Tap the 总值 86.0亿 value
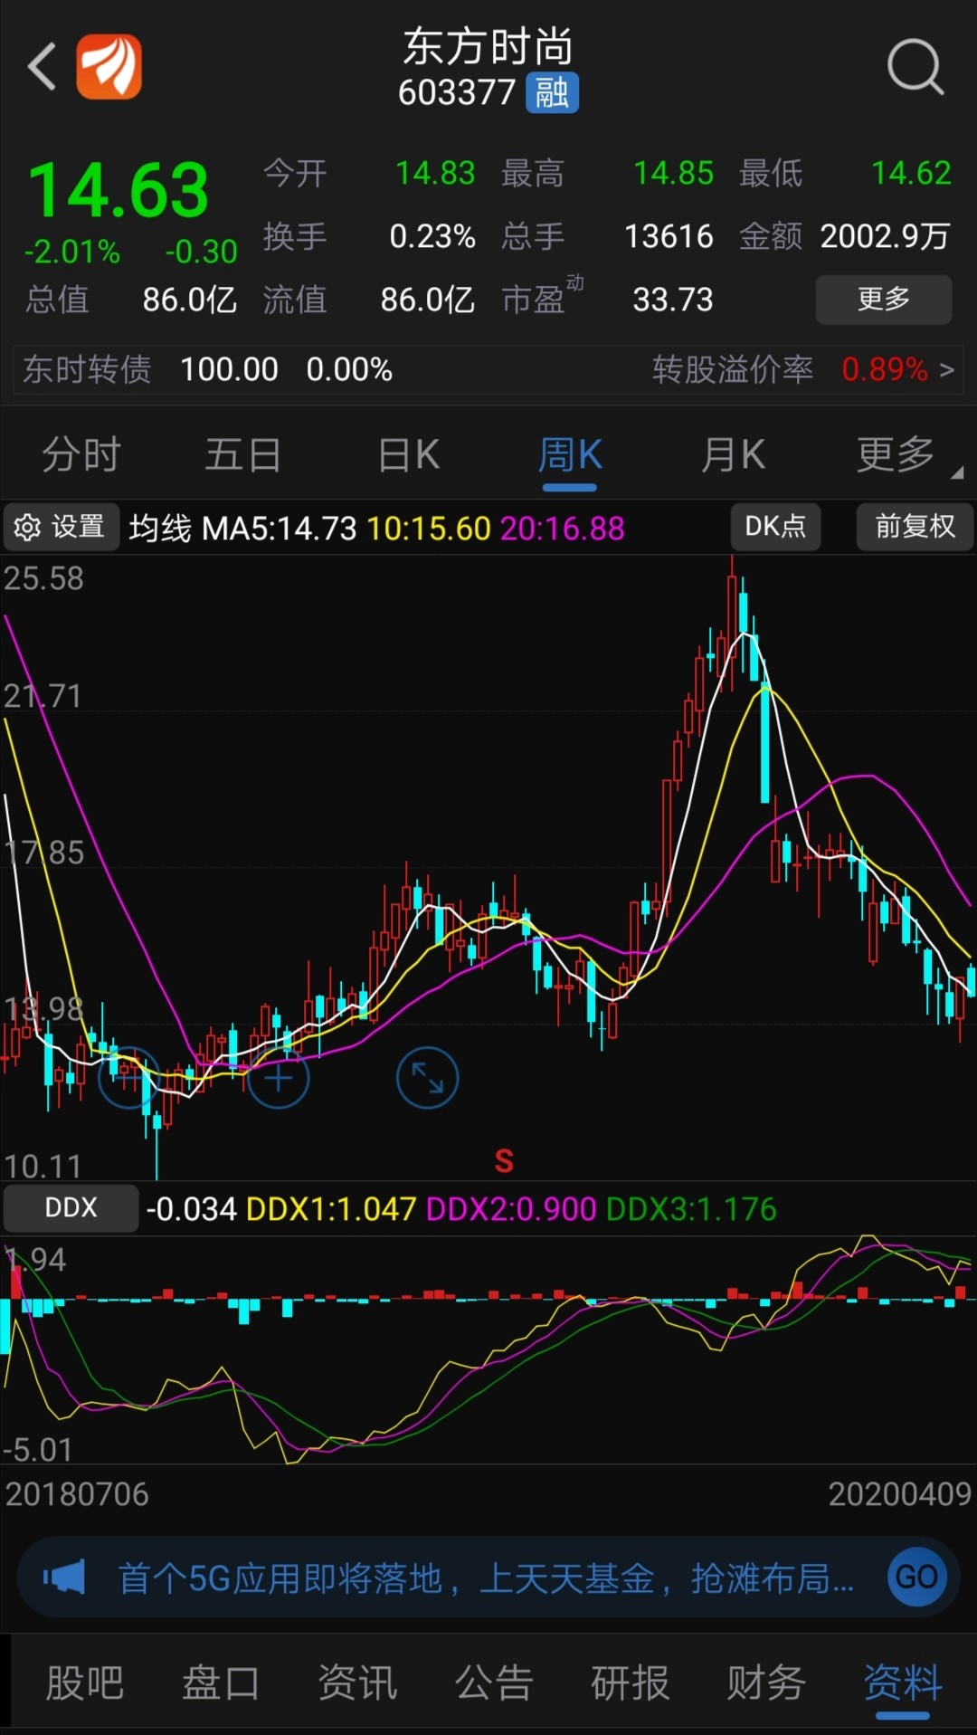 coord(190,300)
